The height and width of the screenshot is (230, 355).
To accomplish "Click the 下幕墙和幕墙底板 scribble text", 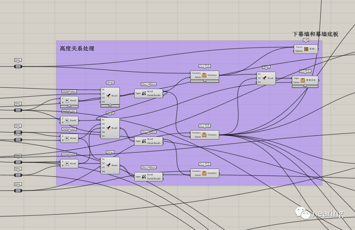I will [x=316, y=34].
